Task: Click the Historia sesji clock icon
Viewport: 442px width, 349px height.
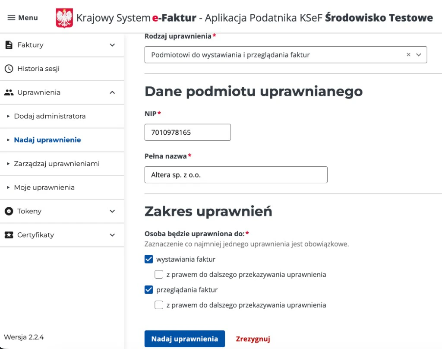Action: [9, 69]
